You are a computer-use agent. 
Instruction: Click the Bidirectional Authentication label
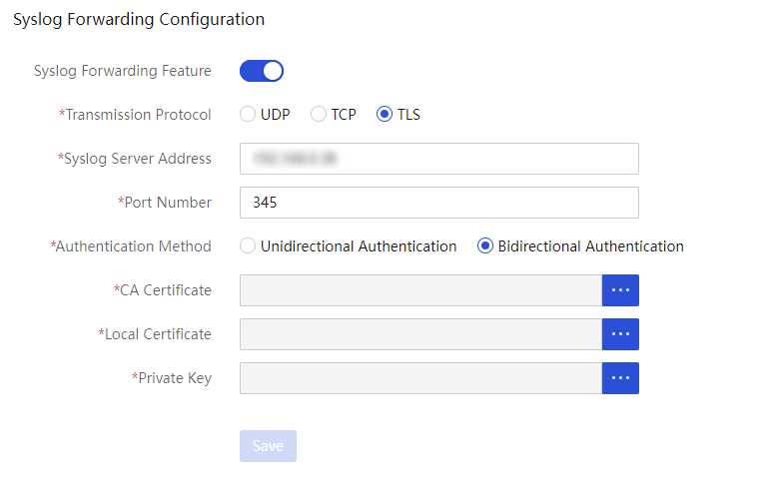click(x=590, y=246)
